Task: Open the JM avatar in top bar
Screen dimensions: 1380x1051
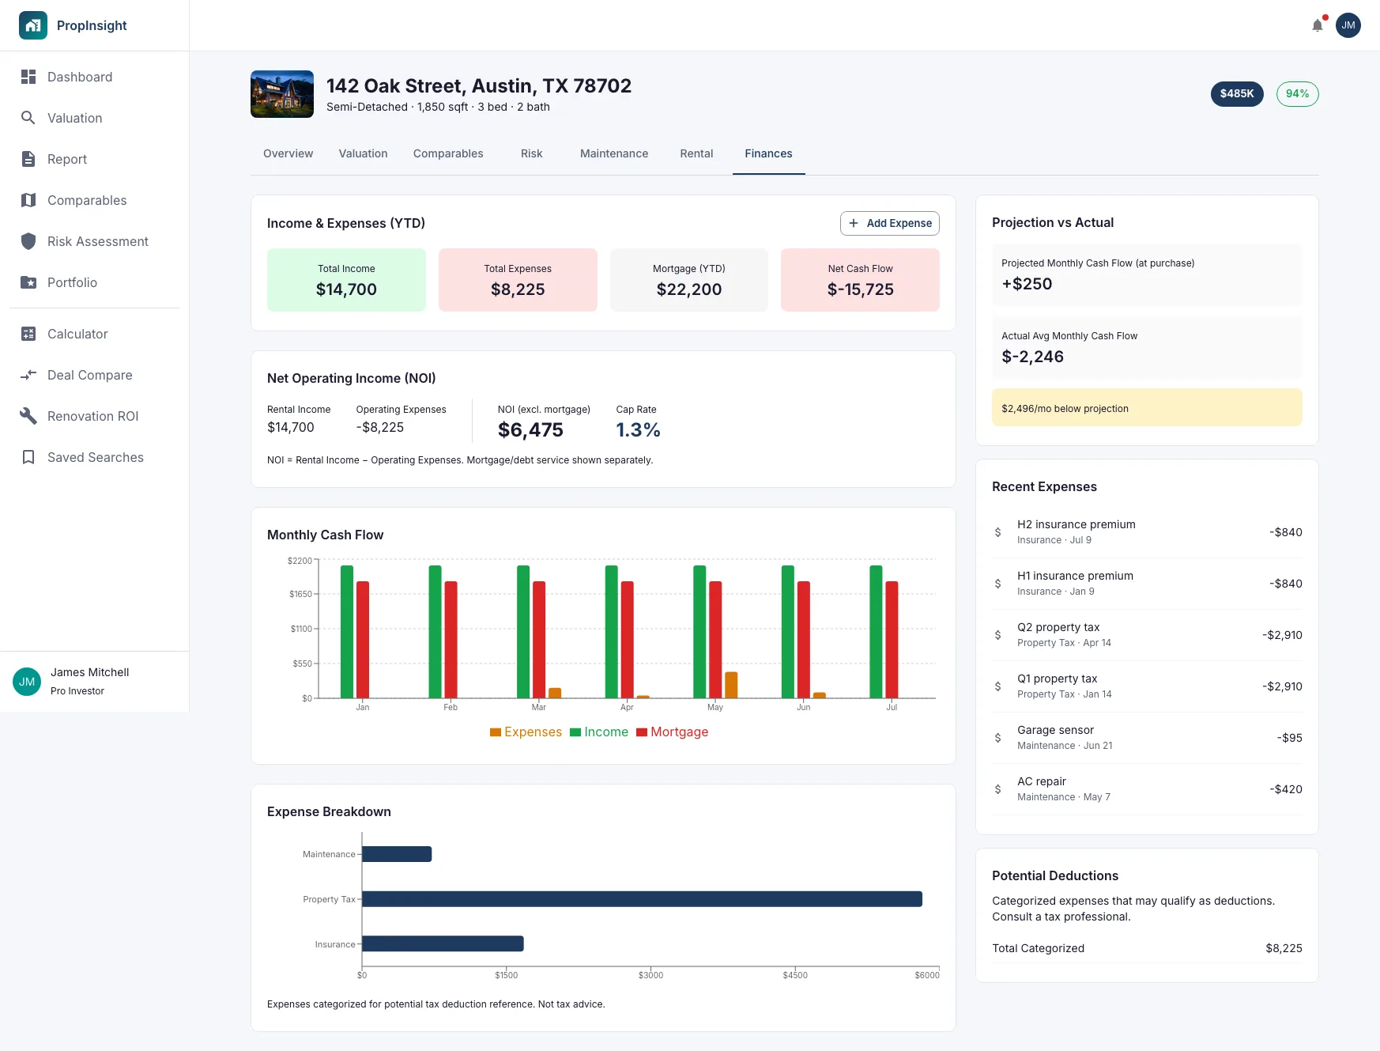Action: coord(1348,25)
